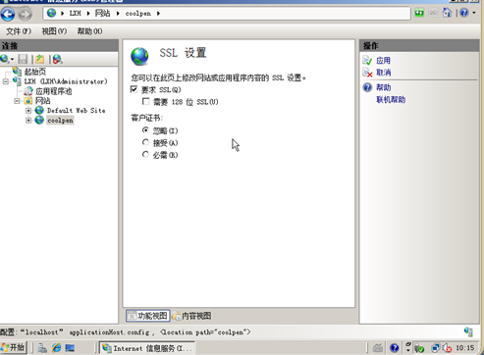The height and width of the screenshot is (355, 484).
Task: Click the Server Manager quick launch icon
Action: coord(42,348)
